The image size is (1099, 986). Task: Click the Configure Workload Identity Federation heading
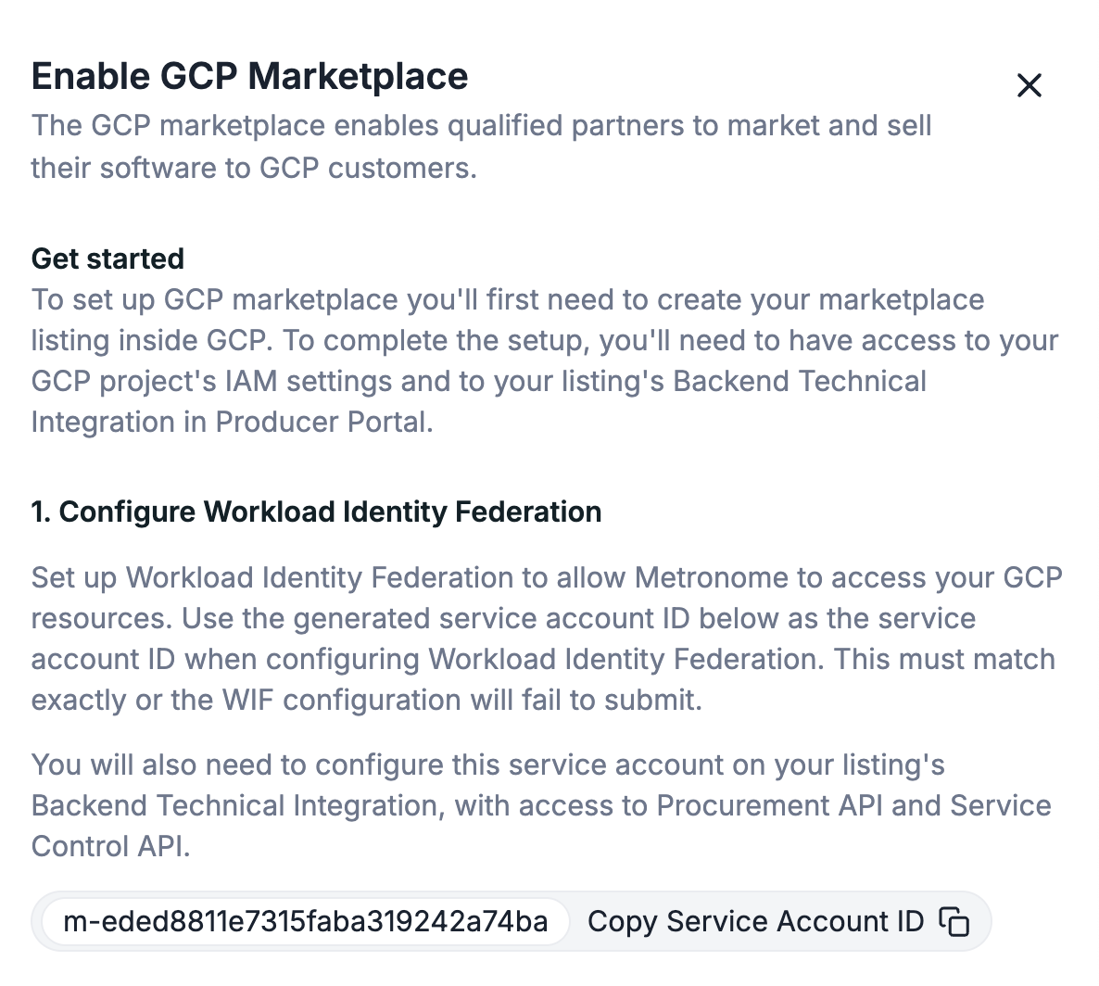315,511
